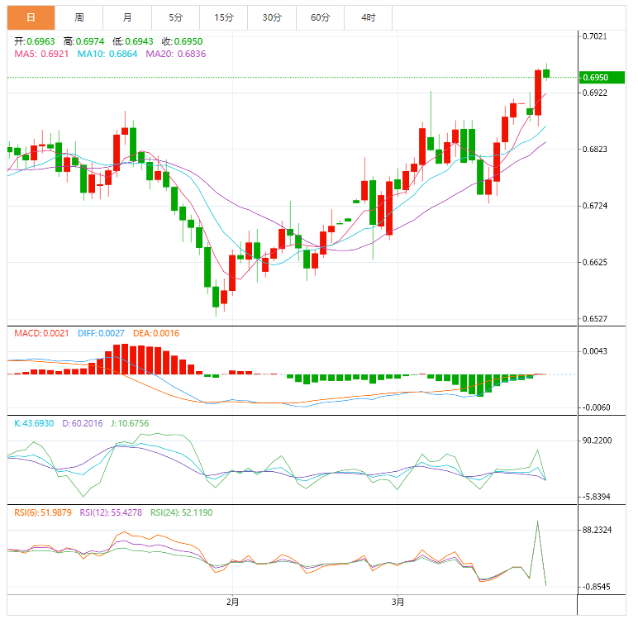Click the MA5: 0.6921 label
638x624 pixels.
coord(41,54)
